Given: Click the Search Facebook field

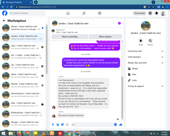Looking at the screenshot, I should pos(27,13).
